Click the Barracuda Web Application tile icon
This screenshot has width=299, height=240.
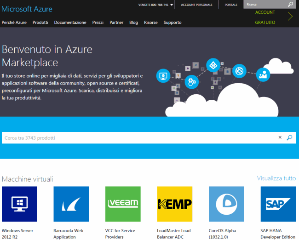click(71, 204)
